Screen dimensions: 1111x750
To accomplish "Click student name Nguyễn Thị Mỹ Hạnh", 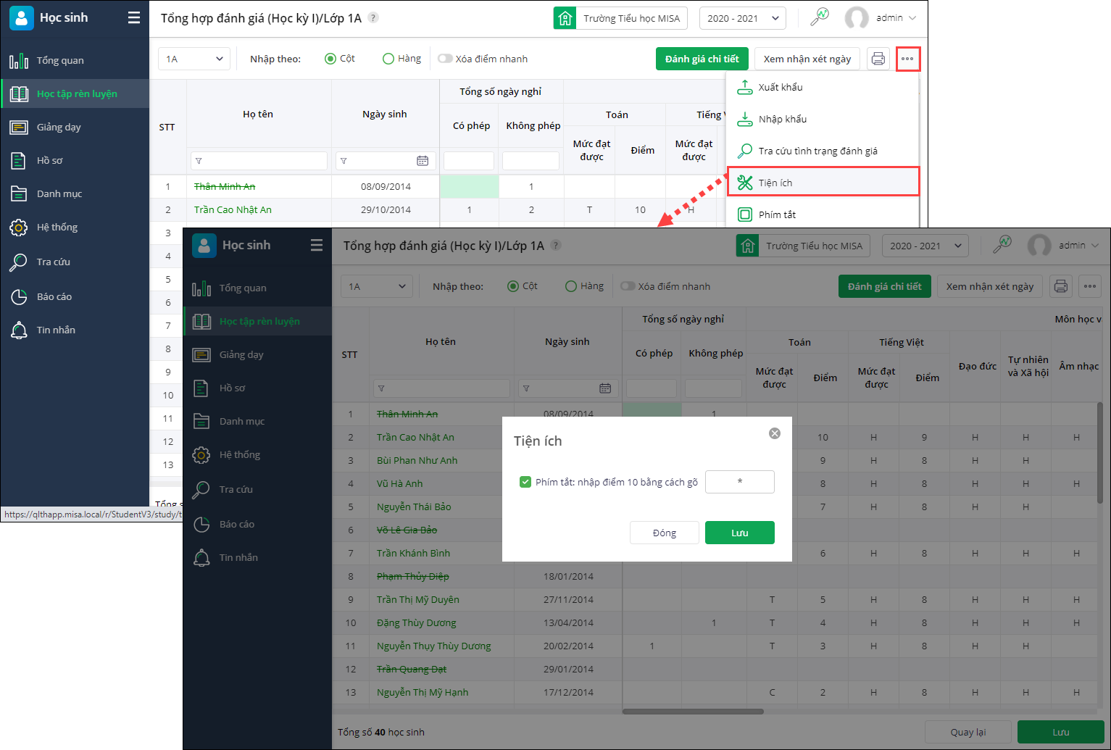I will point(423,693).
